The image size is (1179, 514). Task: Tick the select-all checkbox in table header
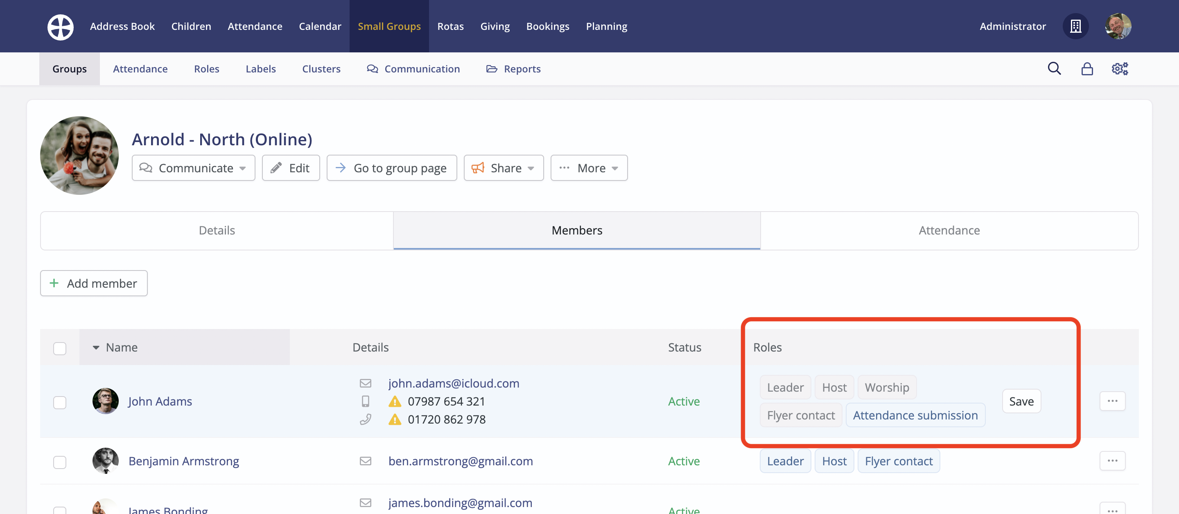(x=59, y=348)
